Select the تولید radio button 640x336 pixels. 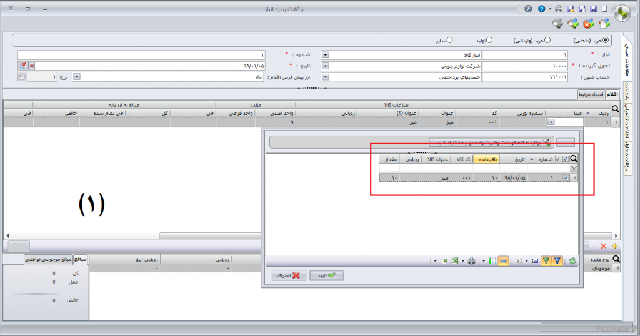[x=489, y=40]
